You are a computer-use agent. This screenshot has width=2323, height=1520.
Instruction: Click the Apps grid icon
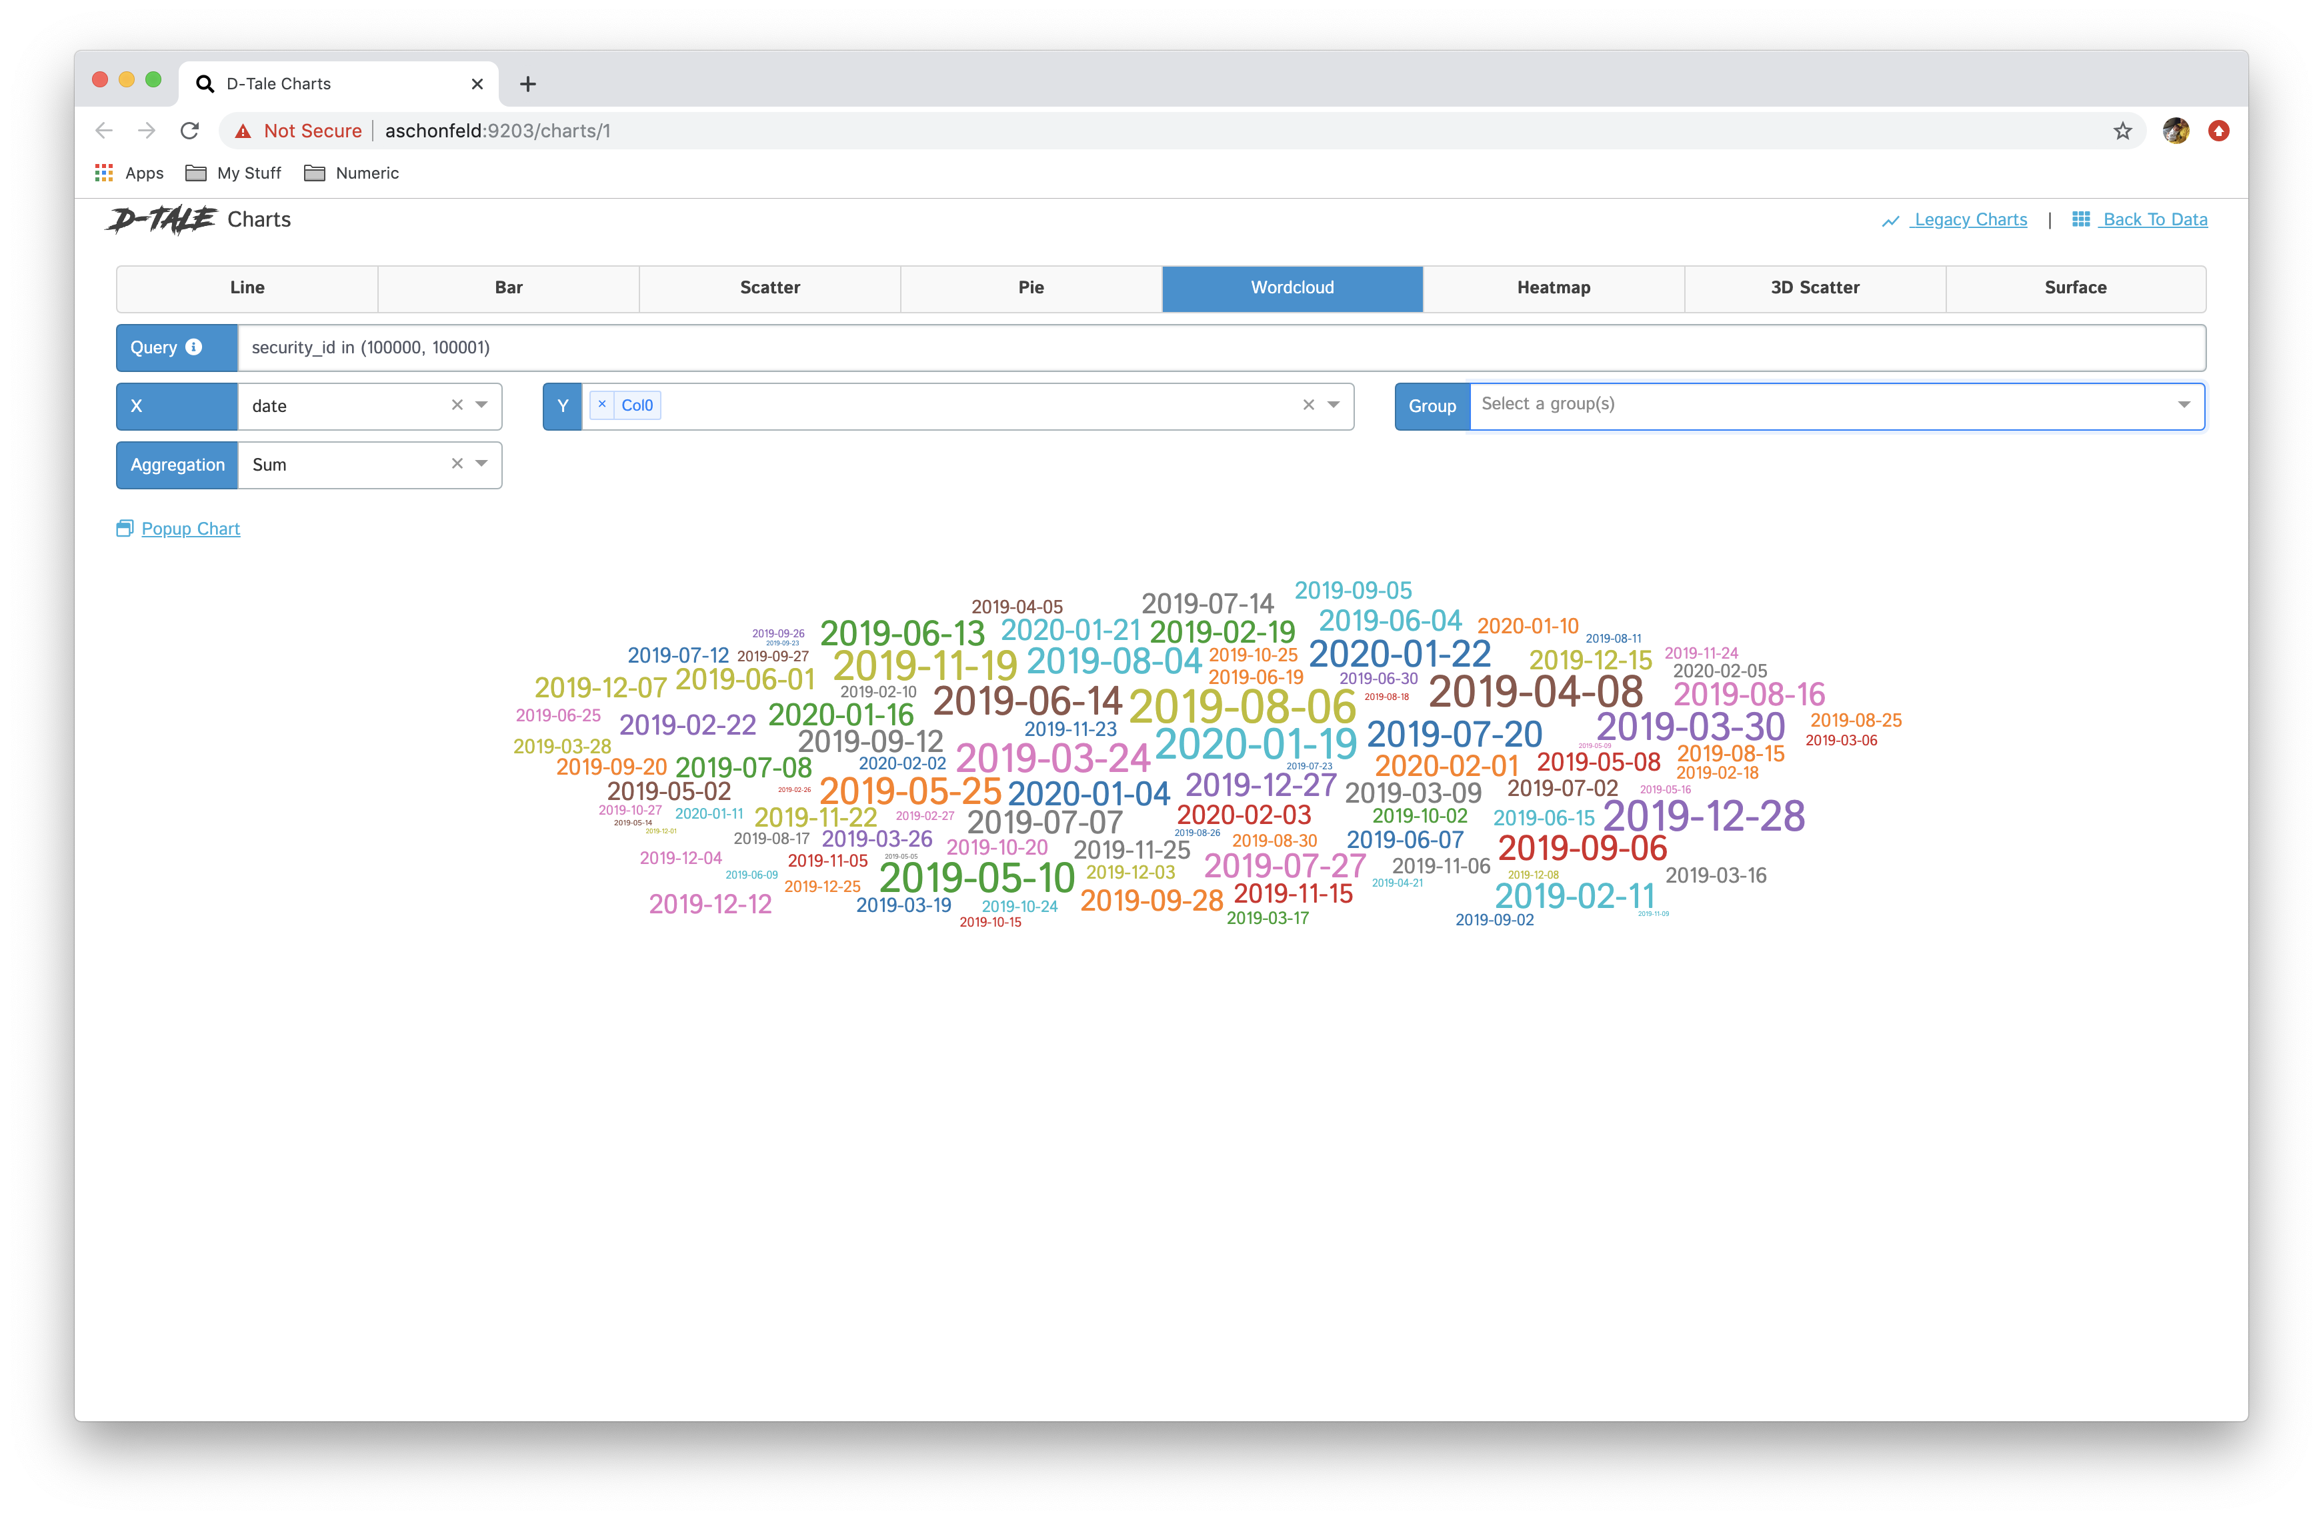[x=103, y=173]
